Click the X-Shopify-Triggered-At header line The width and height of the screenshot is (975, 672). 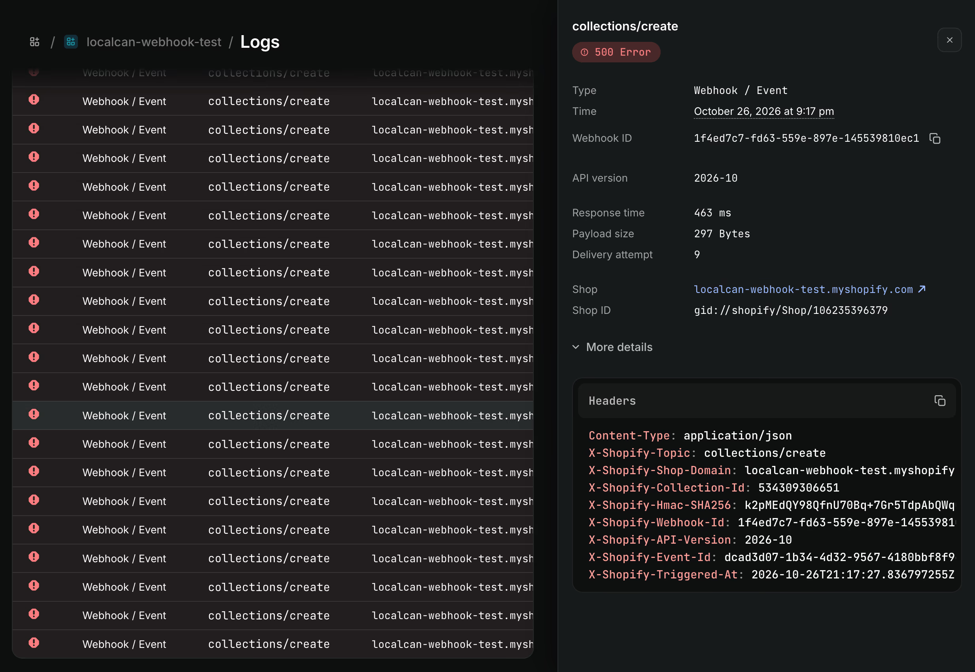pos(771,574)
